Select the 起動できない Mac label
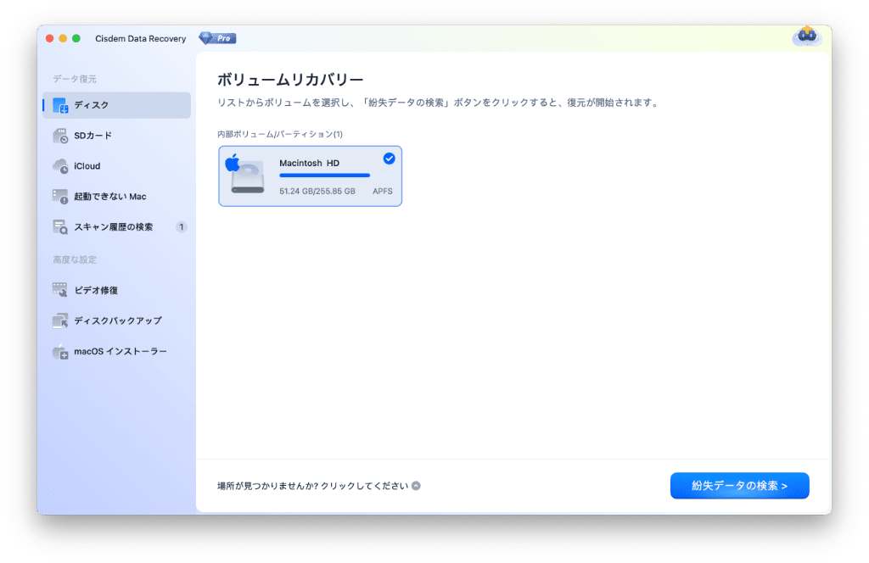Screen dimensions: 869x563 tap(110, 197)
